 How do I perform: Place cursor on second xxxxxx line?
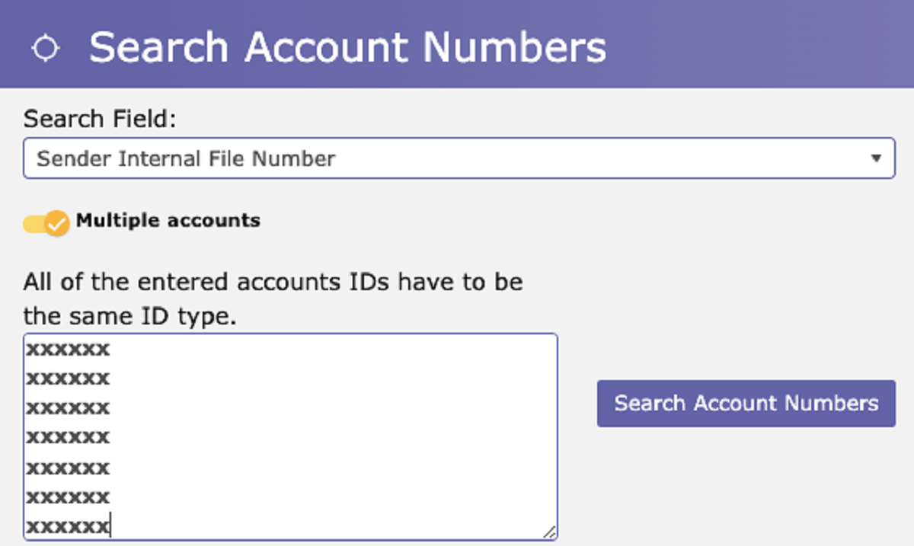click(68, 378)
